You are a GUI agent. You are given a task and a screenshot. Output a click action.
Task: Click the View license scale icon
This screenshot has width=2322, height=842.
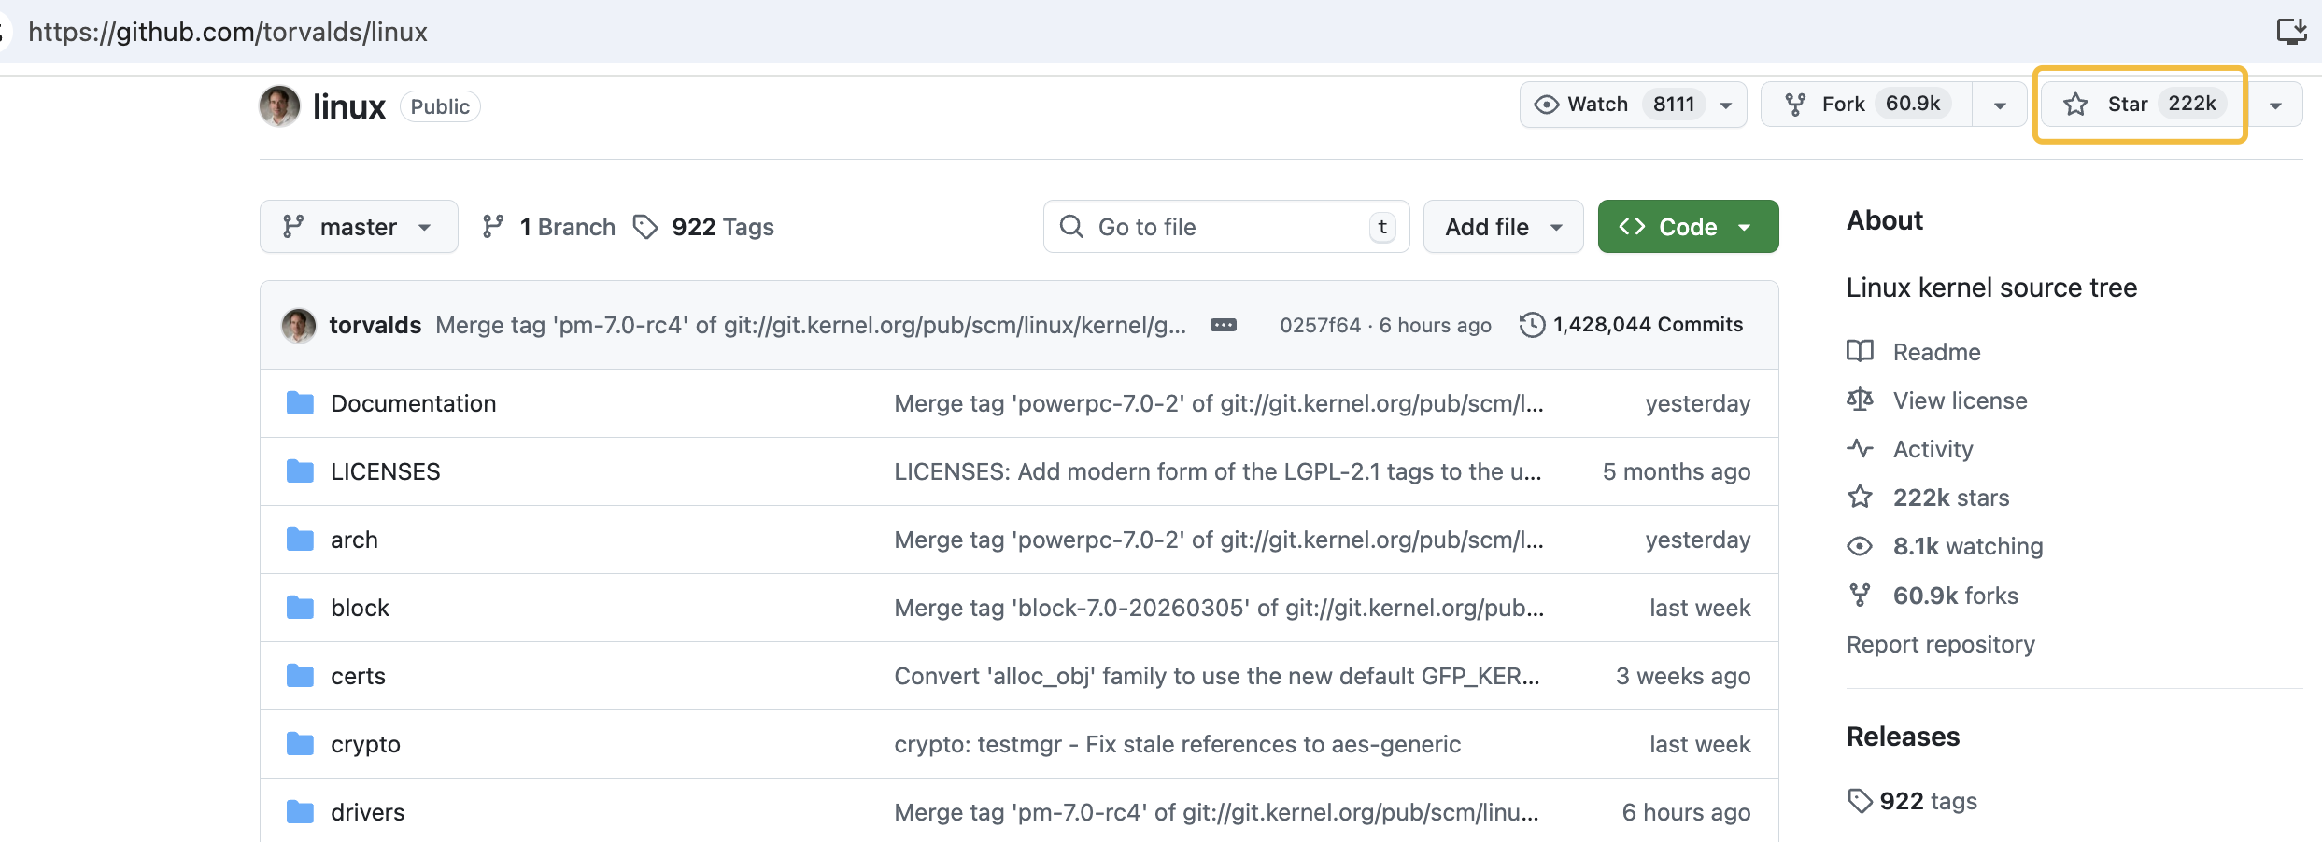tap(1860, 400)
